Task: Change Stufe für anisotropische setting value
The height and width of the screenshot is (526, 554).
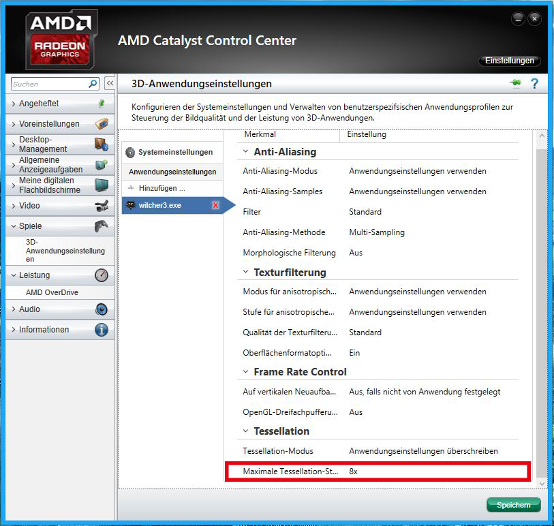Action: (418, 312)
